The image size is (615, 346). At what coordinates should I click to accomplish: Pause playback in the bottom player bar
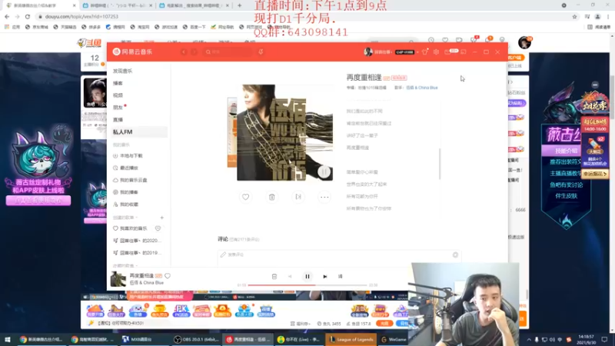[x=307, y=277]
